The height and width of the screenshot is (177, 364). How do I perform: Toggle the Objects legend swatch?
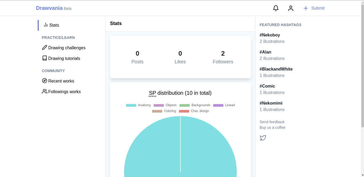coord(159,105)
